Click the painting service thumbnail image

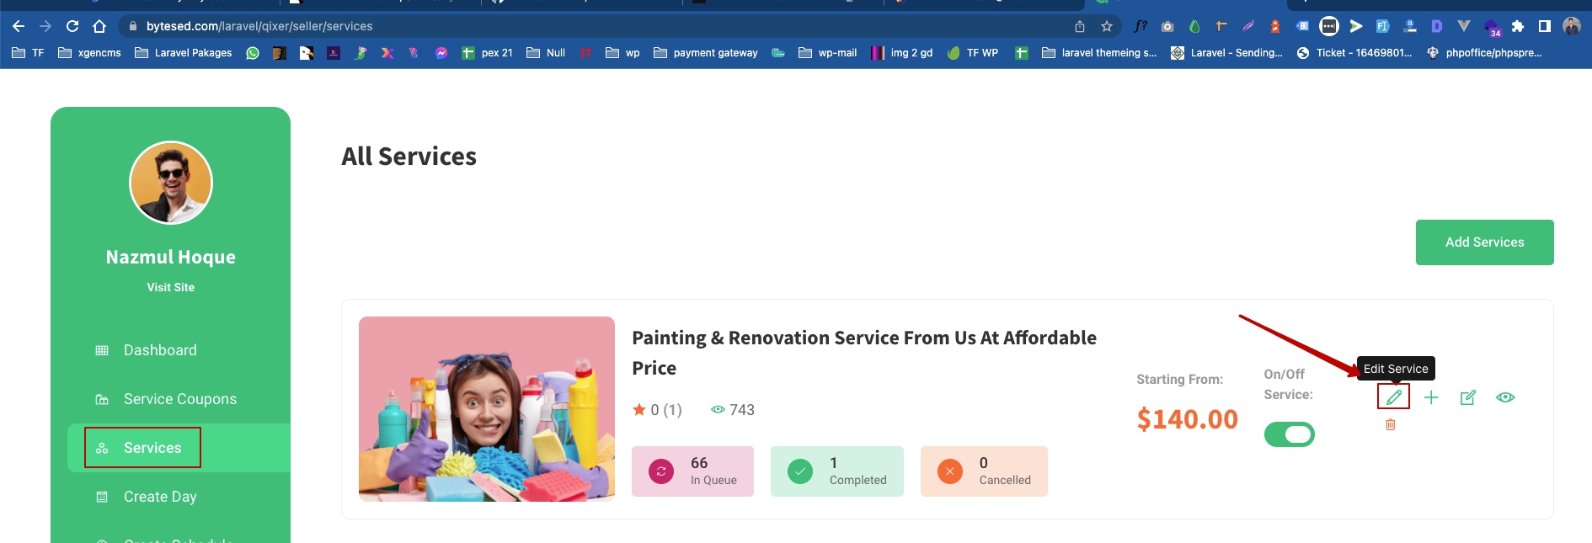(x=487, y=409)
